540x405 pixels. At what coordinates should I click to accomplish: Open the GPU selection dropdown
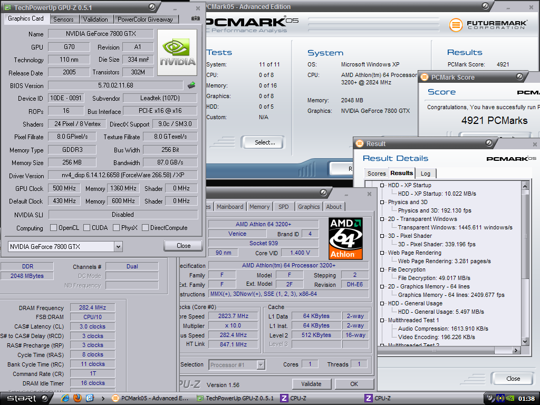(x=118, y=247)
